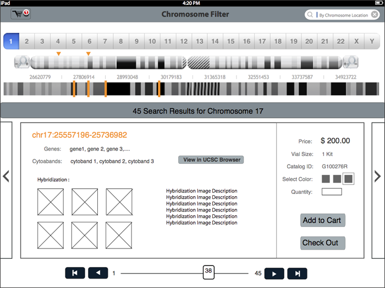Click price value $ 200.00
385x288 pixels.
pos(335,141)
